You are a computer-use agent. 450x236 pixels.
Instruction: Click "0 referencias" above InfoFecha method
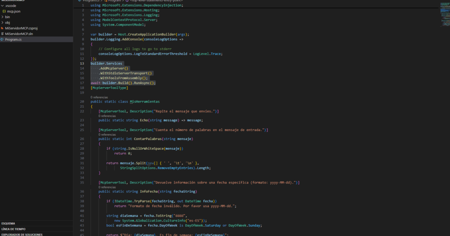coord(107,187)
